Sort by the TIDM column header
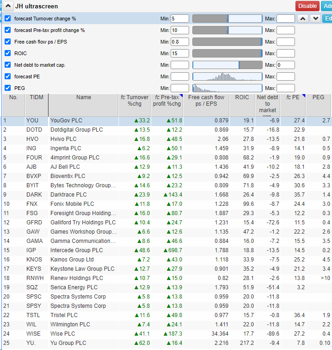The height and width of the screenshot is (350, 332). [x=37, y=97]
